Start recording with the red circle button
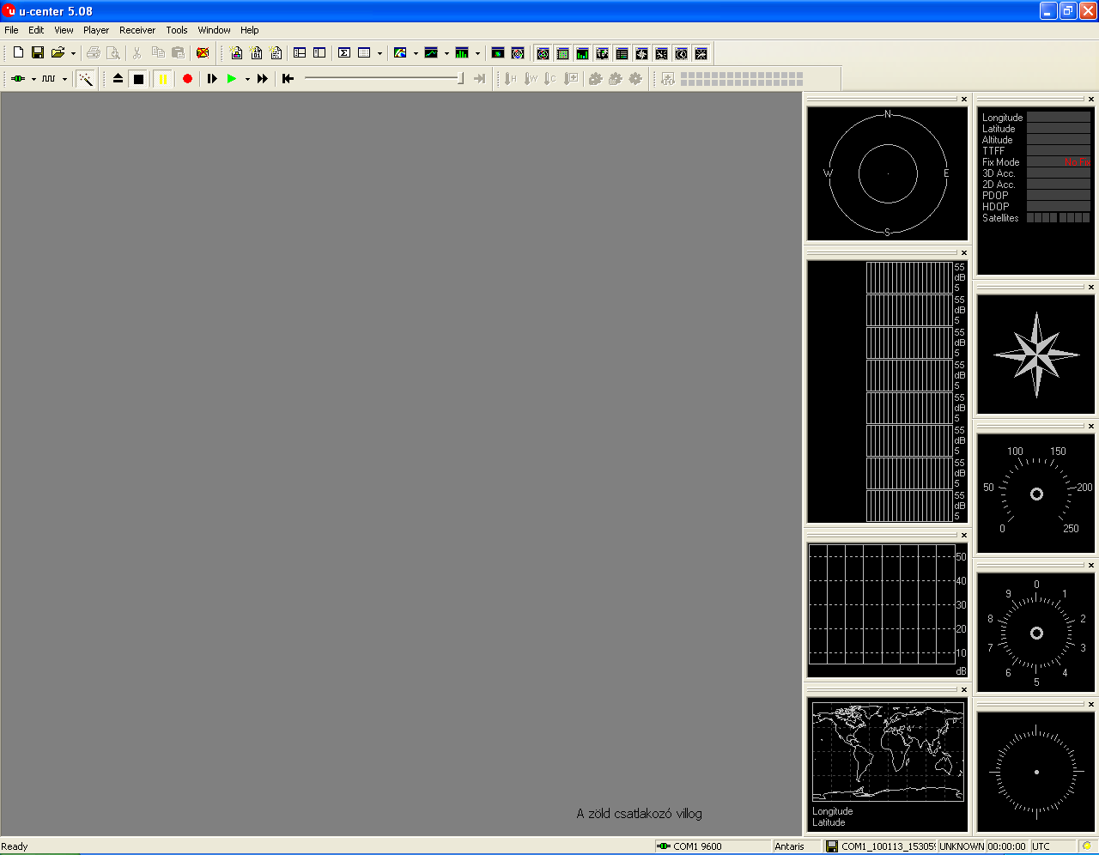This screenshot has width=1099, height=855. [x=187, y=79]
